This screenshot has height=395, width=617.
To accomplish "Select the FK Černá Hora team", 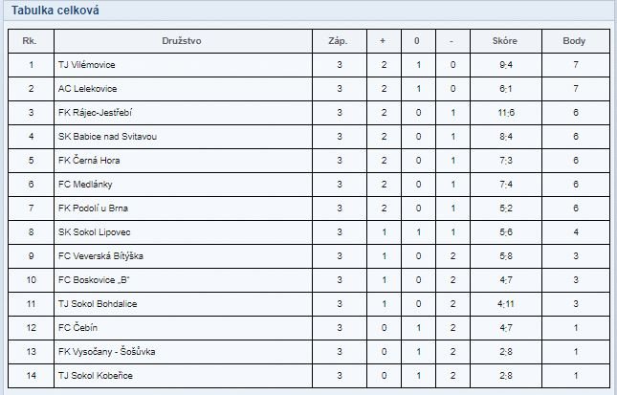I will [89, 161].
